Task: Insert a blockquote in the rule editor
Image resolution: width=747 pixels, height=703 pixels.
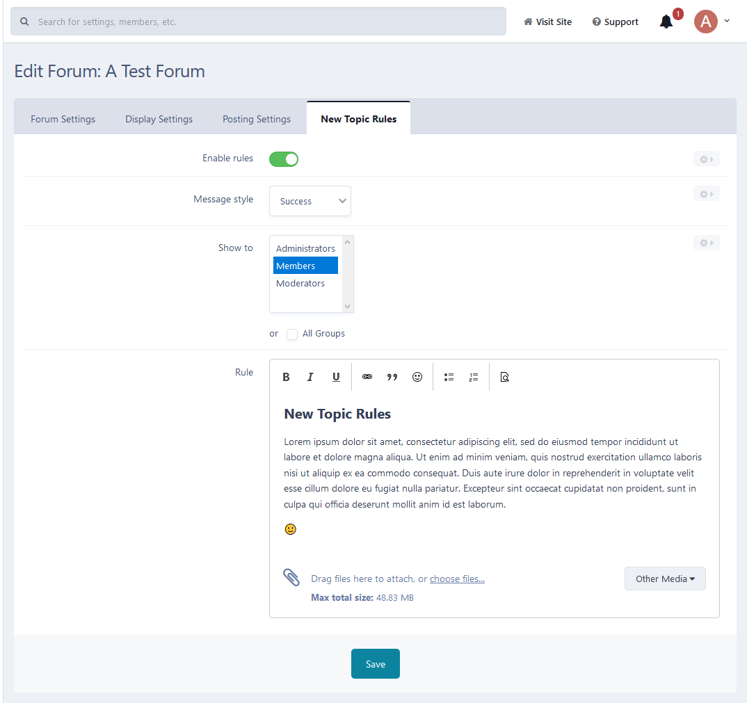Action: tap(392, 376)
